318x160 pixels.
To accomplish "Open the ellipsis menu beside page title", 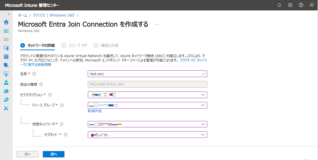I will click(x=157, y=25).
